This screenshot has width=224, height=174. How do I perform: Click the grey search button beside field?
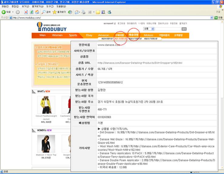(184, 29)
